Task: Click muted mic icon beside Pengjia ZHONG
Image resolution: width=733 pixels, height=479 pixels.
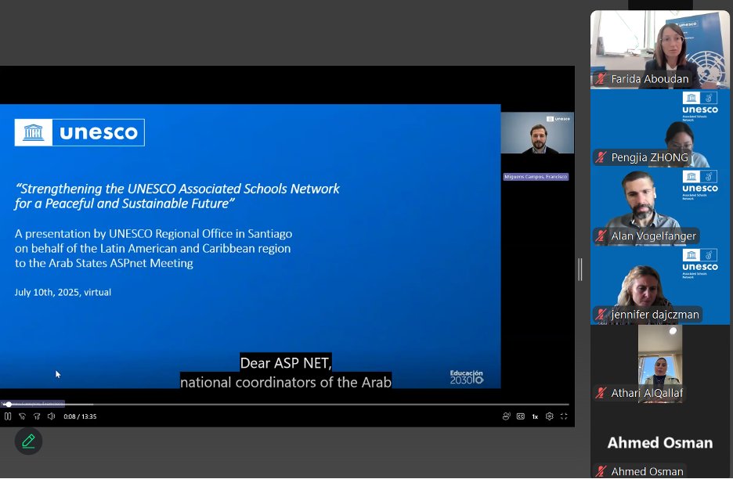Action: pos(601,157)
